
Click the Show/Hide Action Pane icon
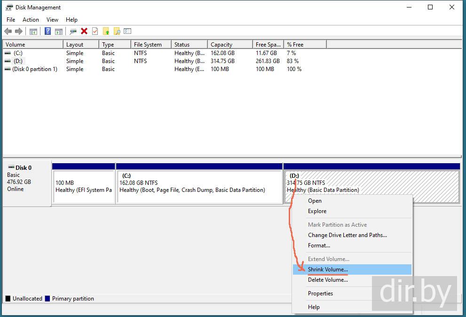click(x=59, y=32)
